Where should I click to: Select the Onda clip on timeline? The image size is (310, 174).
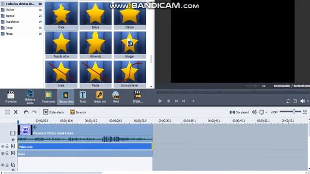point(85,154)
